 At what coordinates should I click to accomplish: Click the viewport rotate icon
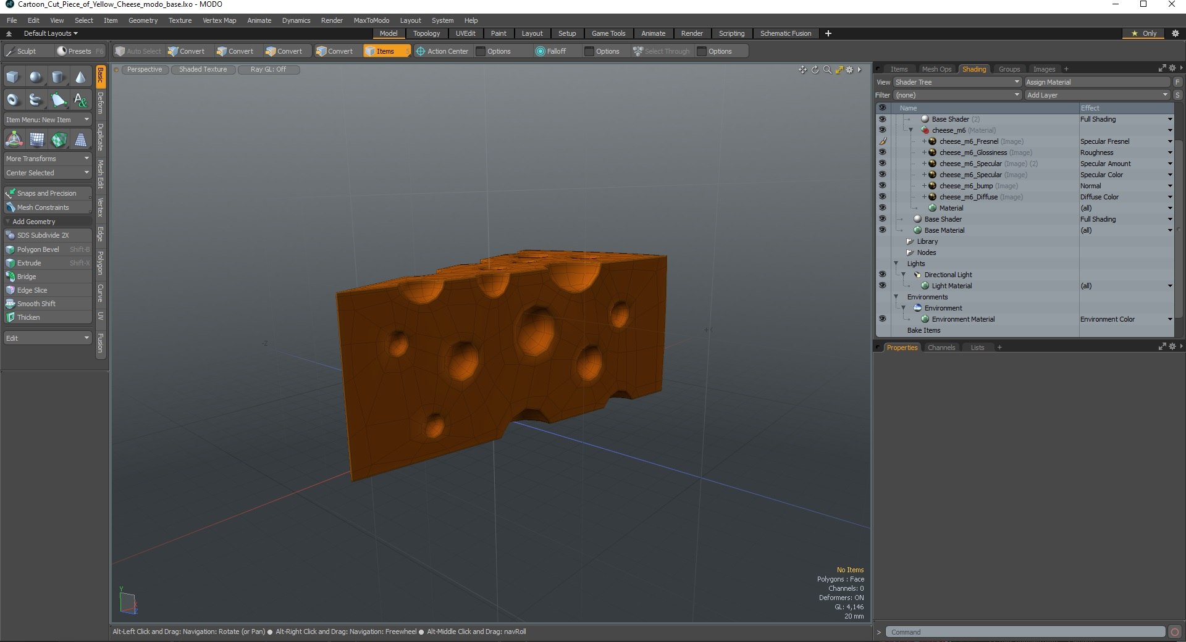click(815, 70)
